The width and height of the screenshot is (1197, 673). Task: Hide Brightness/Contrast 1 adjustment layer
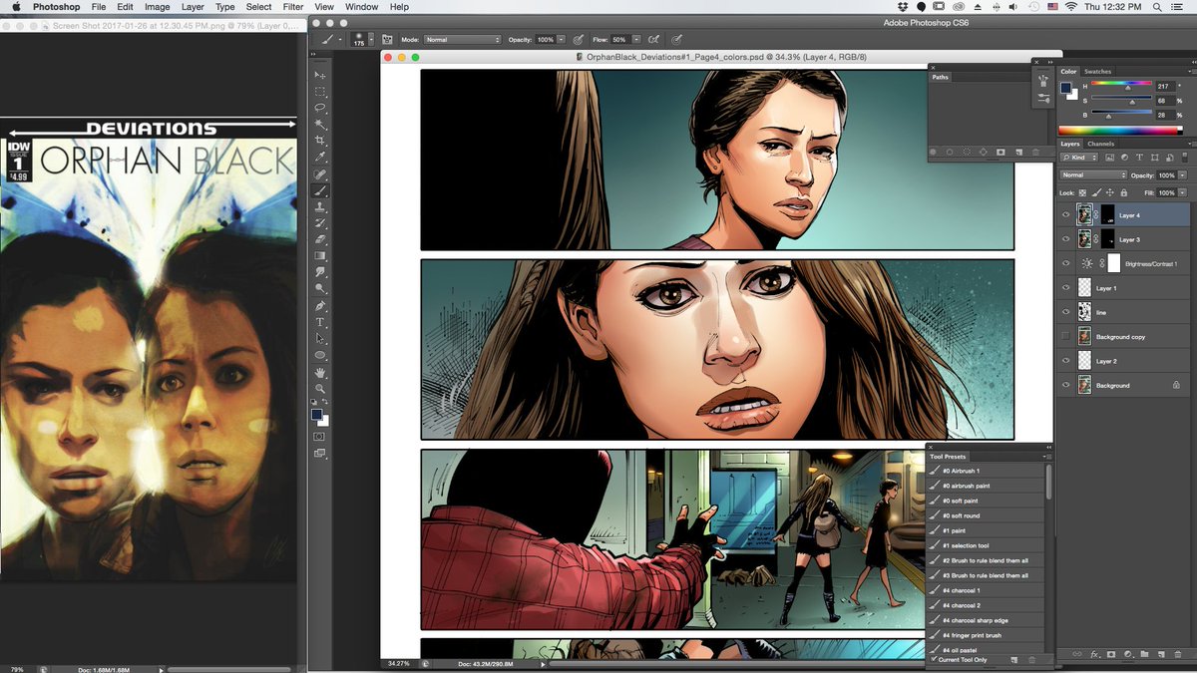tap(1066, 264)
